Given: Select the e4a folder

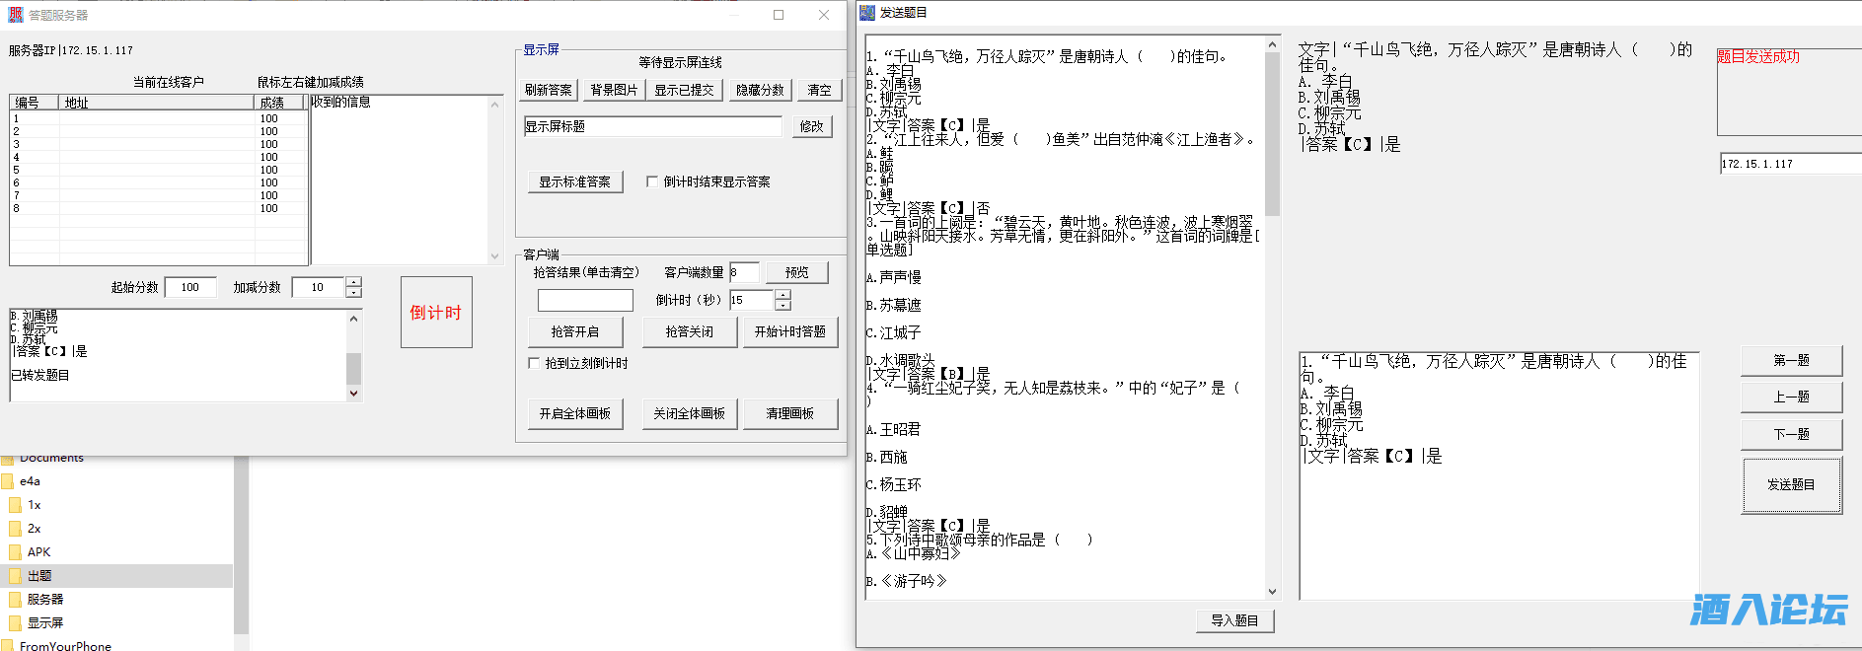Looking at the screenshot, I should 30,481.
